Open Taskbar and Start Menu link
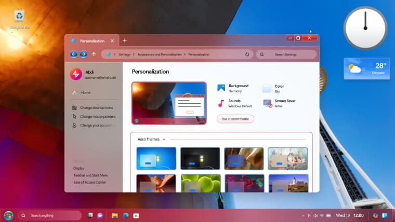This screenshot has height=222, width=395. [90, 175]
